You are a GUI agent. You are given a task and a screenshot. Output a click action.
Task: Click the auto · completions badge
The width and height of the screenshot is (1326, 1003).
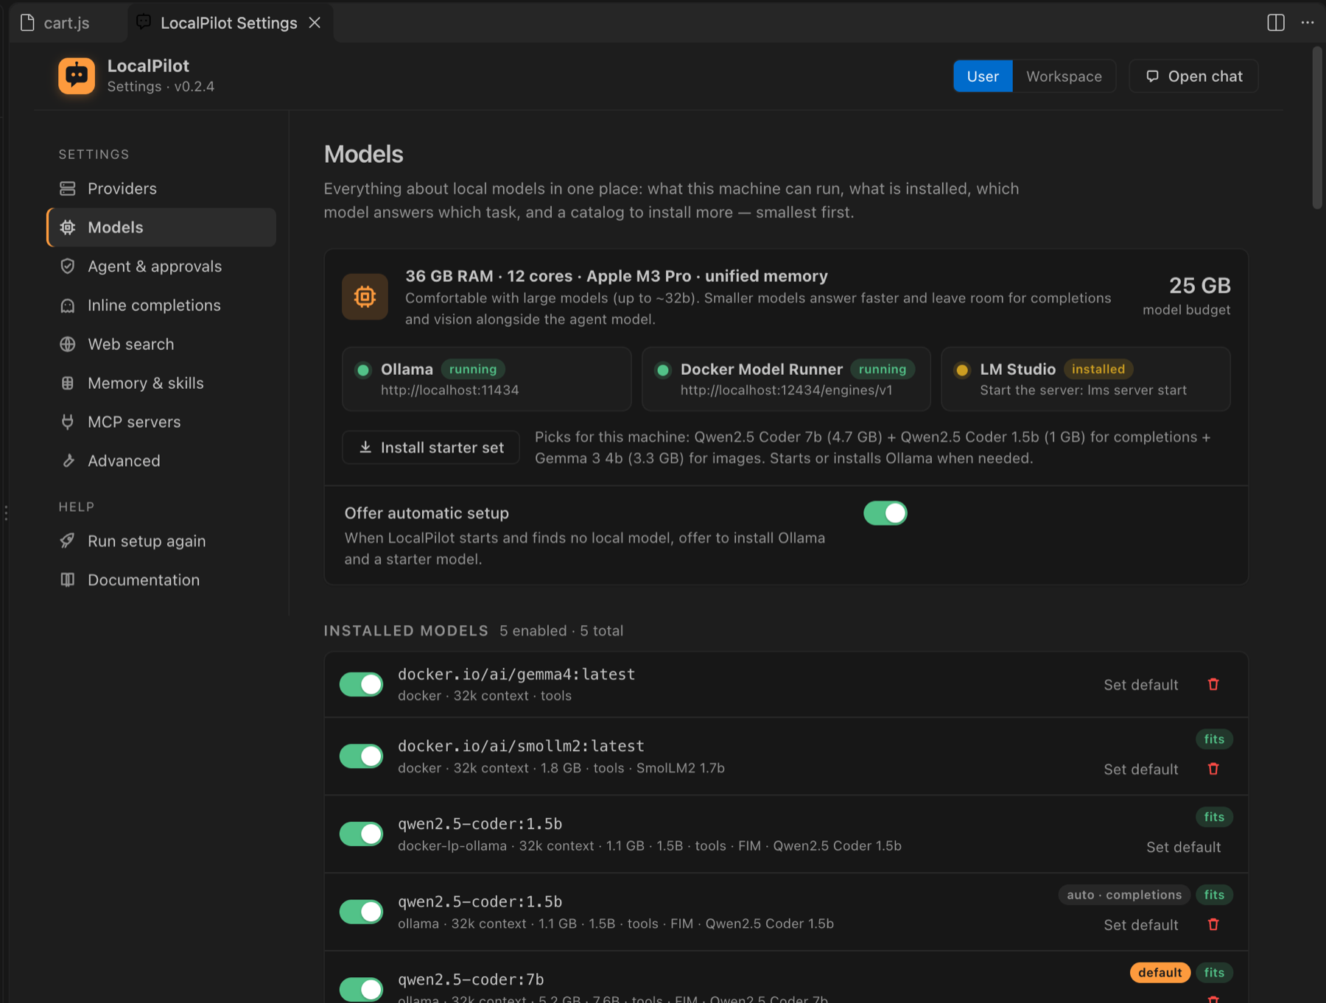click(x=1124, y=895)
